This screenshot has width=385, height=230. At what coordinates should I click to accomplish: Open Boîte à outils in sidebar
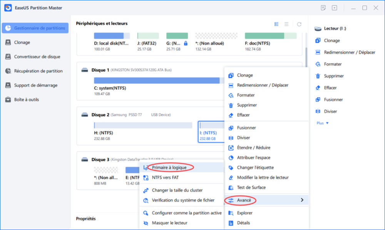point(26,99)
